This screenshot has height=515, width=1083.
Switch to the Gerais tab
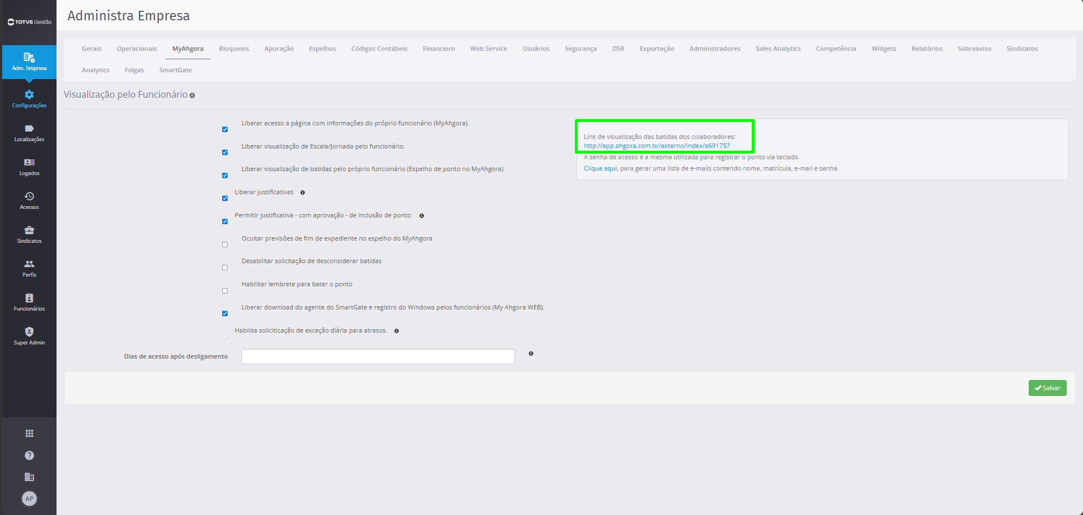[92, 49]
